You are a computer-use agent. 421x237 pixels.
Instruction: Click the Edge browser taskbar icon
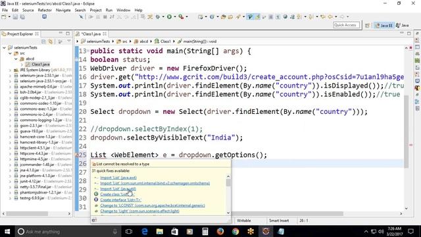pyautogui.click(x=145, y=231)
